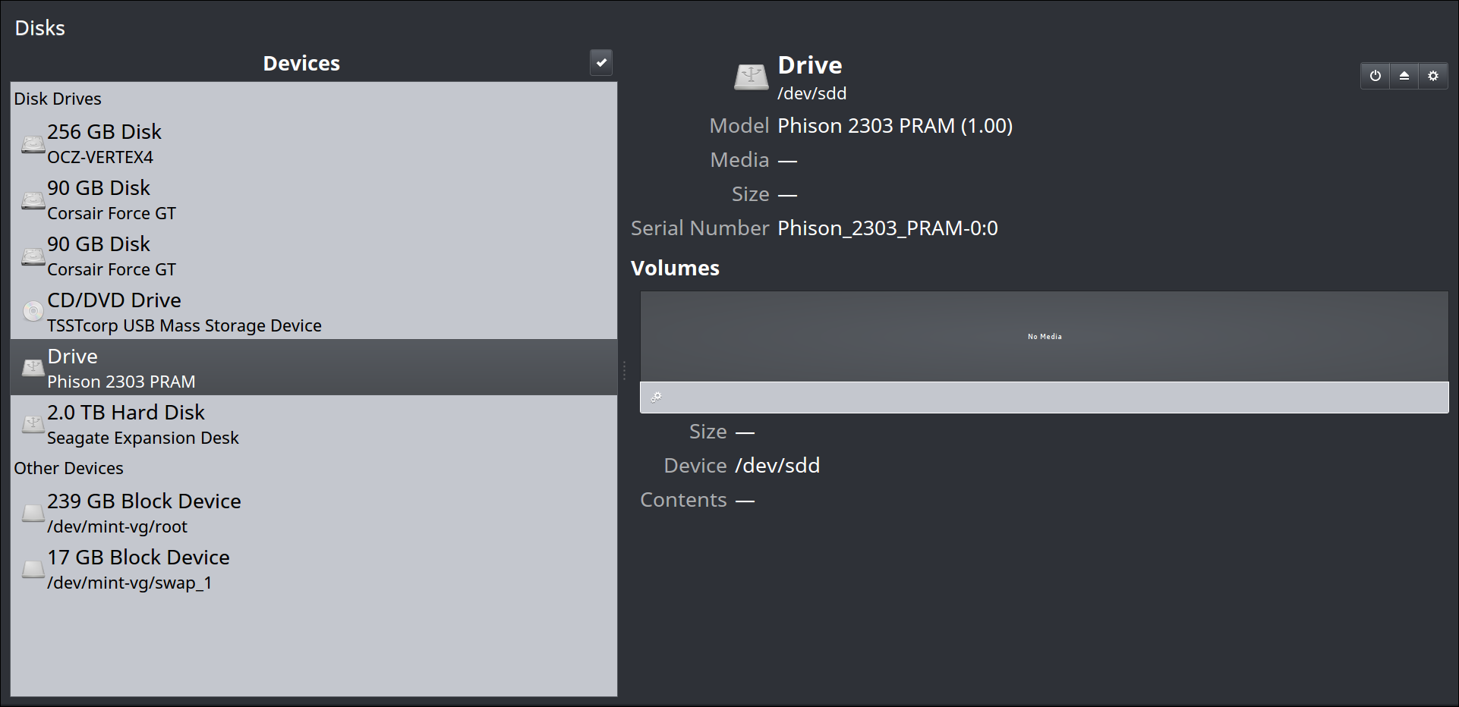This screenshot has width=1459, height=707.
Task: Click the power off drive button
Action: 1375,76
